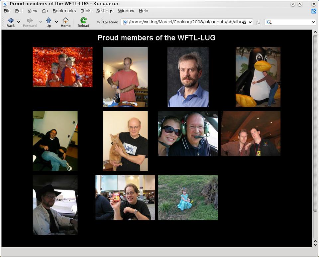Click the KDE logo icon in menu bar
The height and width of the screenshot is (257, 319).
pyautogui.click(x=314, y=11)
